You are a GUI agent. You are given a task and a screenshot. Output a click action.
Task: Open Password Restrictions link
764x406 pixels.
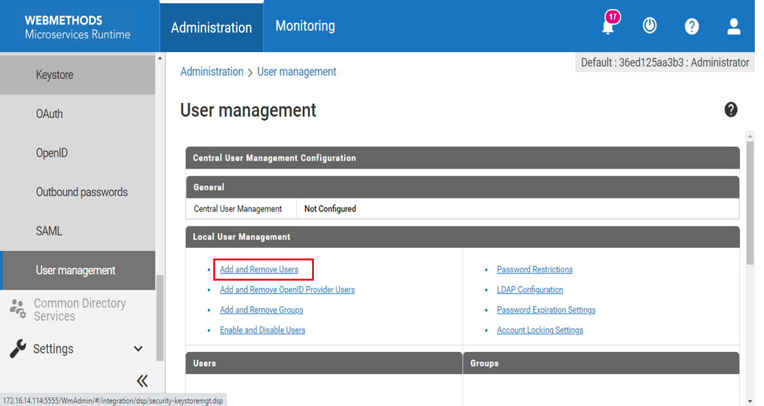(x=534, y=270)
